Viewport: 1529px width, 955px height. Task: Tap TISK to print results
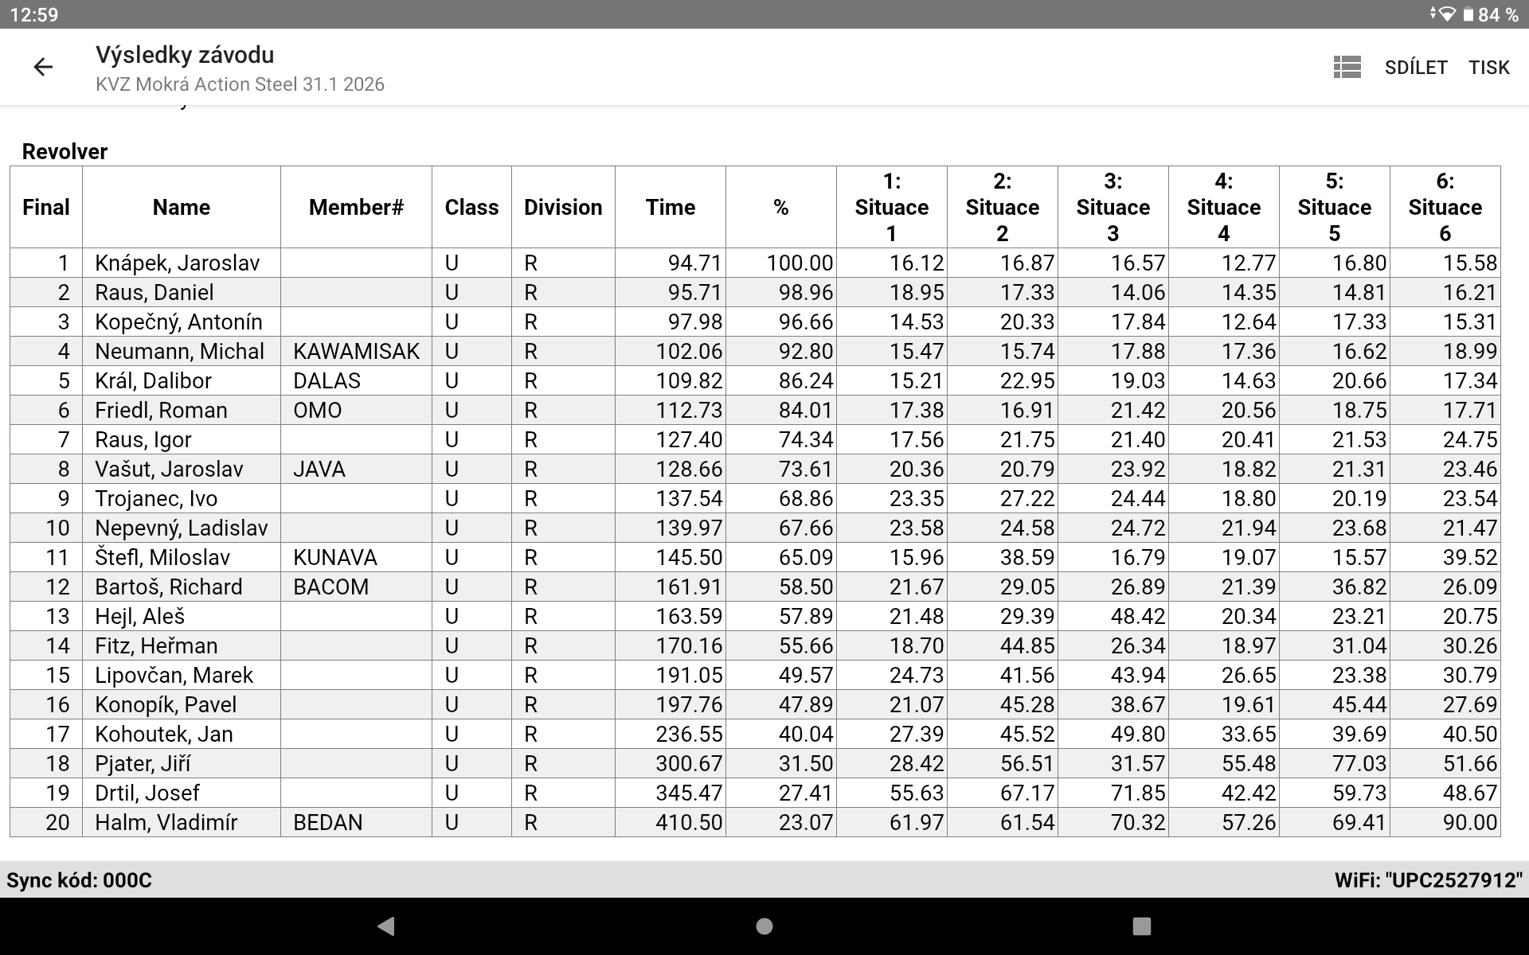1488,68
